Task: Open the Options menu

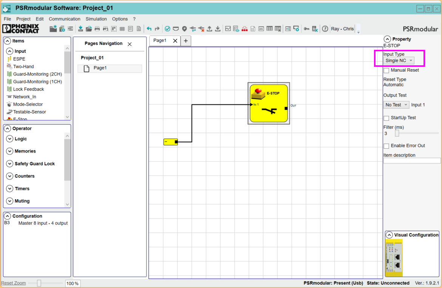Action: click(120, 19)
